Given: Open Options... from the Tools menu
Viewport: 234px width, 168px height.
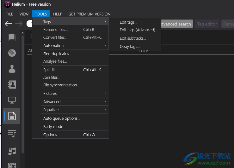Looking at the screenshot, I should [x=52, y=135].
